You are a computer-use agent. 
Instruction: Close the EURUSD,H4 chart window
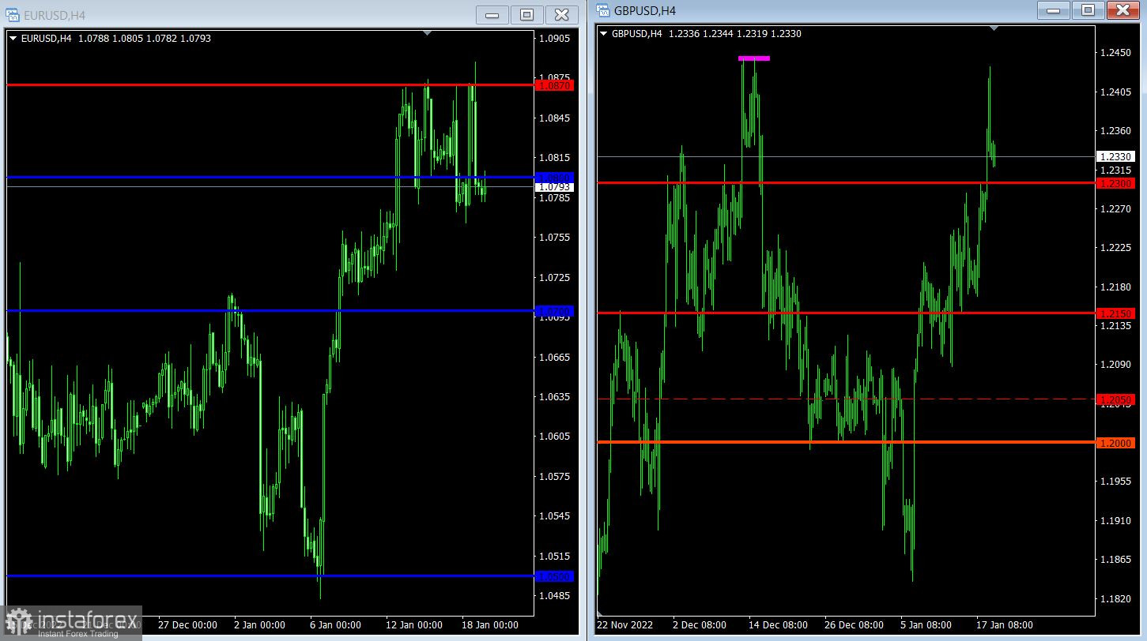(561, 14)
